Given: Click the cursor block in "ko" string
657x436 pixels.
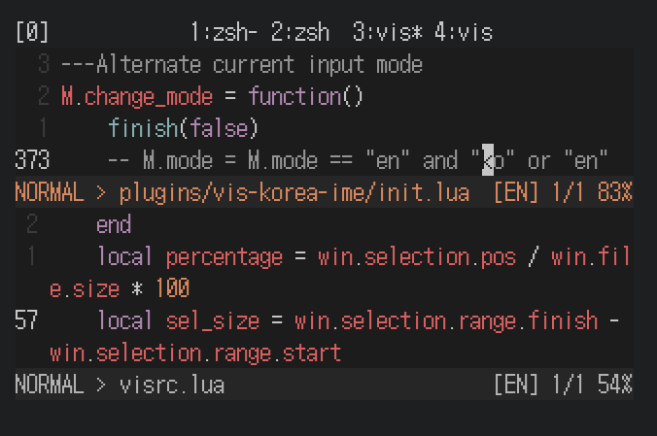Looking at the screenshot, I should click(488, 160).
